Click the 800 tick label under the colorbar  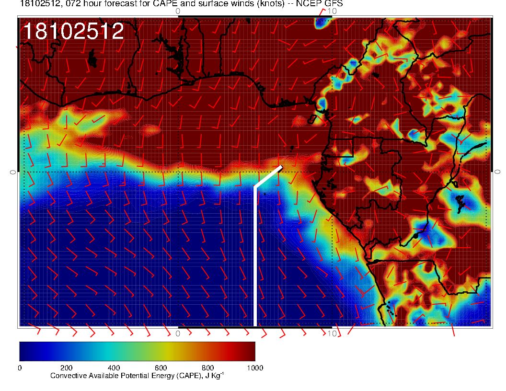pyautogui.click(x=207, y=368)
